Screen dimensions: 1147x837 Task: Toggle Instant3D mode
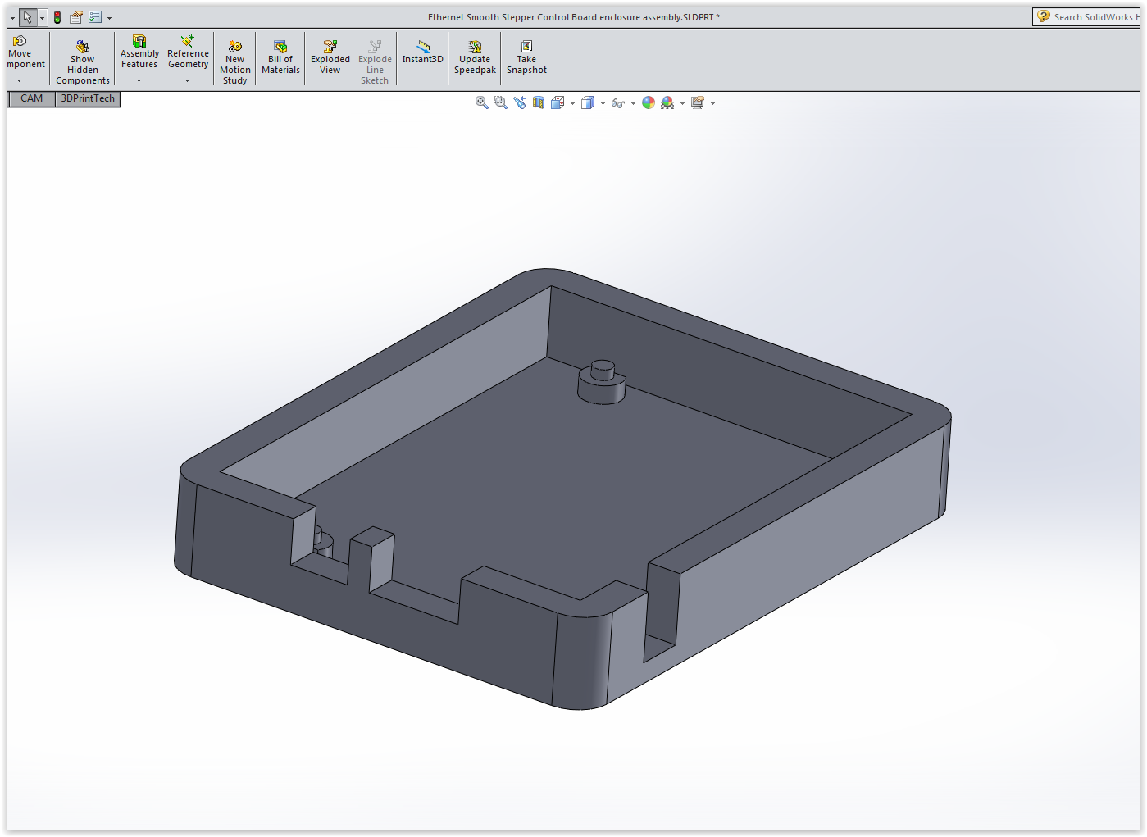pyautogui.click(x=422, y=52)
